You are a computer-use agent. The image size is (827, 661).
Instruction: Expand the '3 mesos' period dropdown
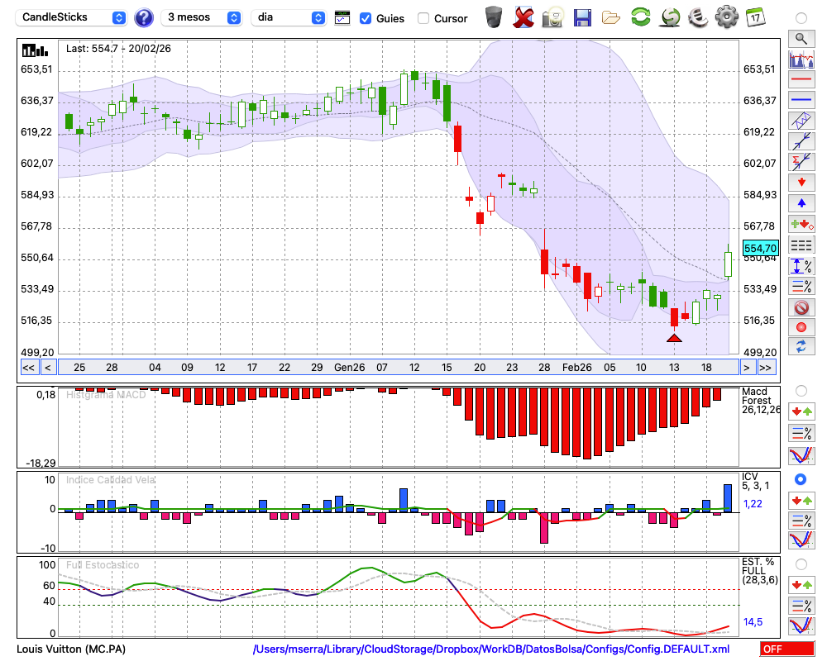click(x=202, y=17)
